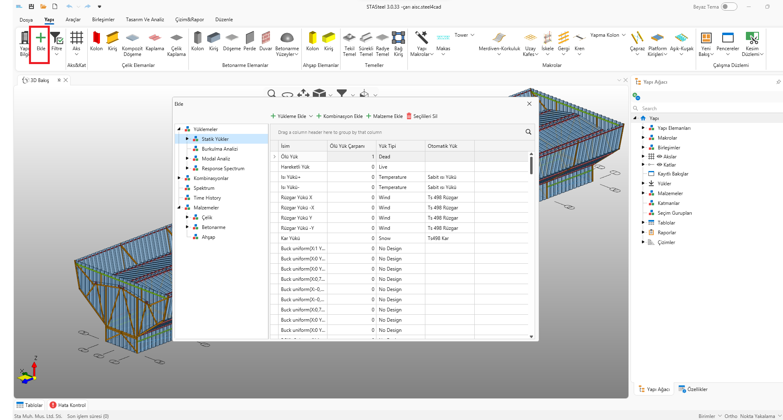The image size is (783, 420).
Task: Click the Kesim Düzlemi icon
Action: 752,38
